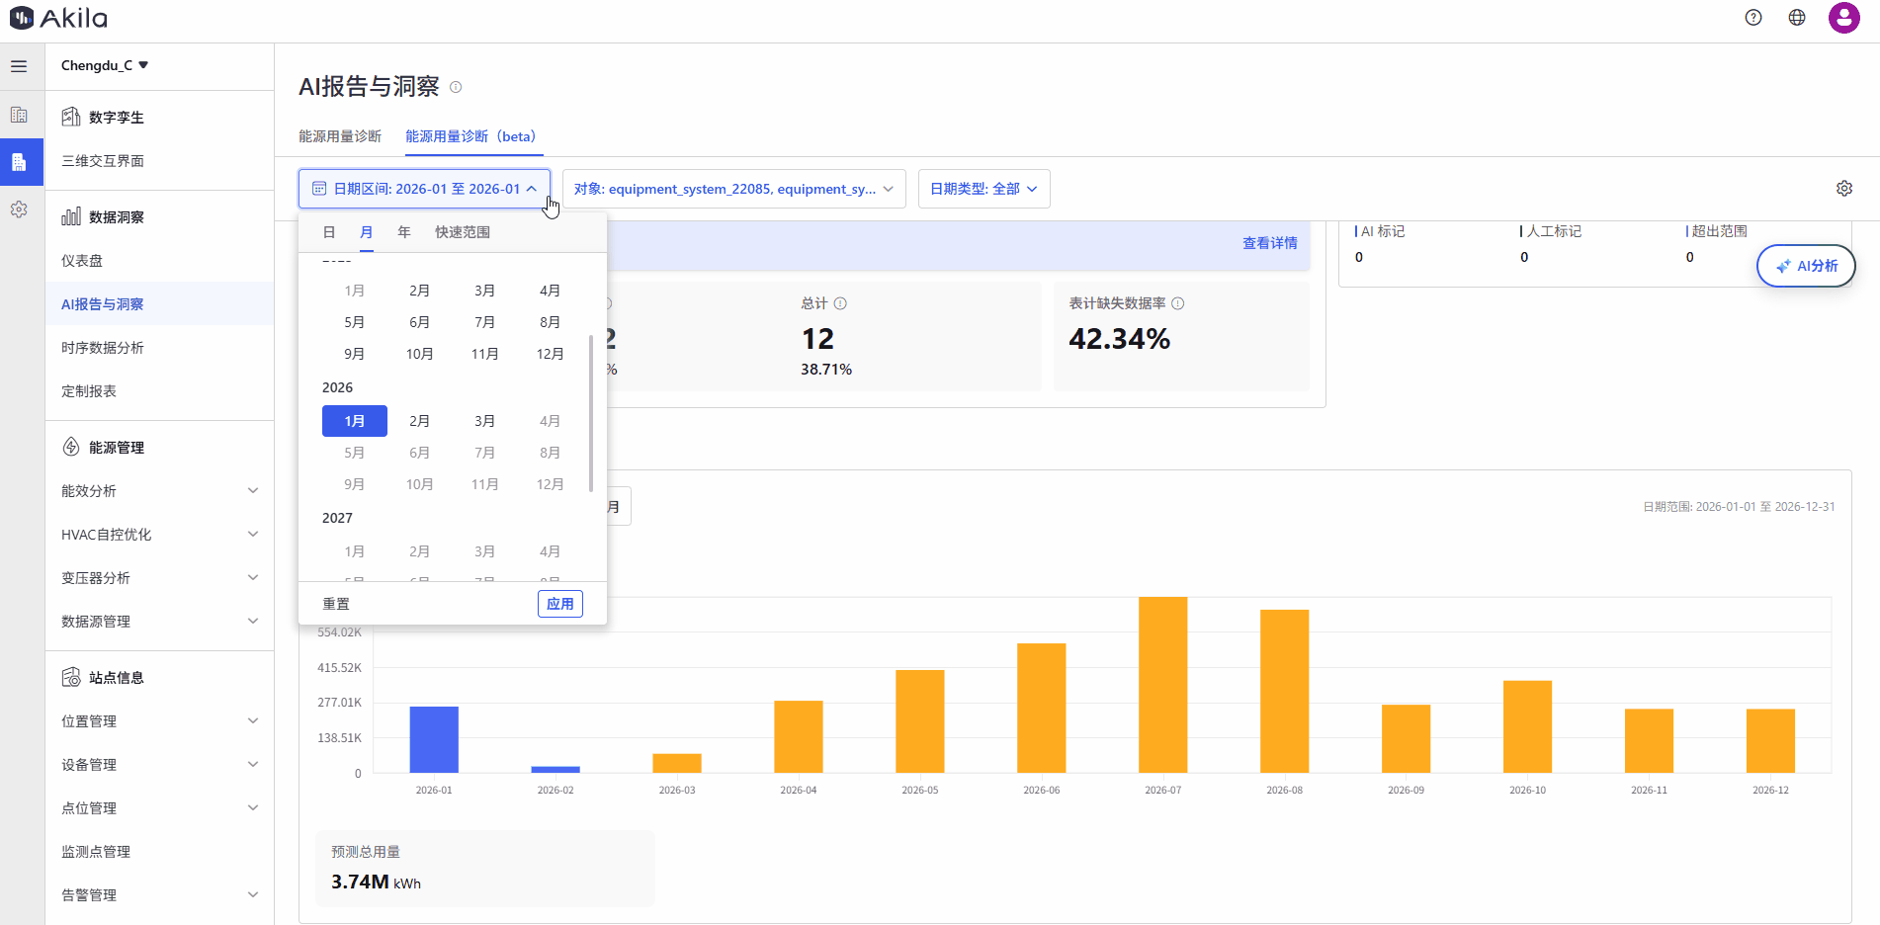
Task: Click the building icon in left rail
Action: (19, 115)
